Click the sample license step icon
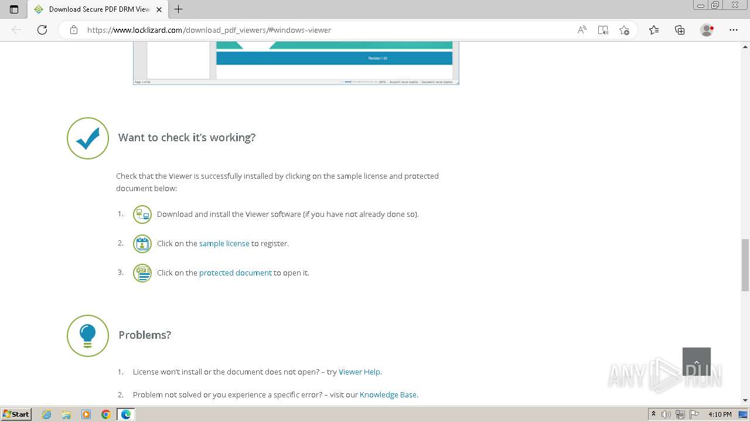Screen dimensions: 750x422 [x=142, y=244]
